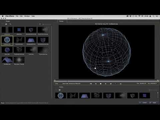This screenshot has height=120, width=160.
Task: Select the scattered white lines preset beside the sphere
Action: coord(19,40)
